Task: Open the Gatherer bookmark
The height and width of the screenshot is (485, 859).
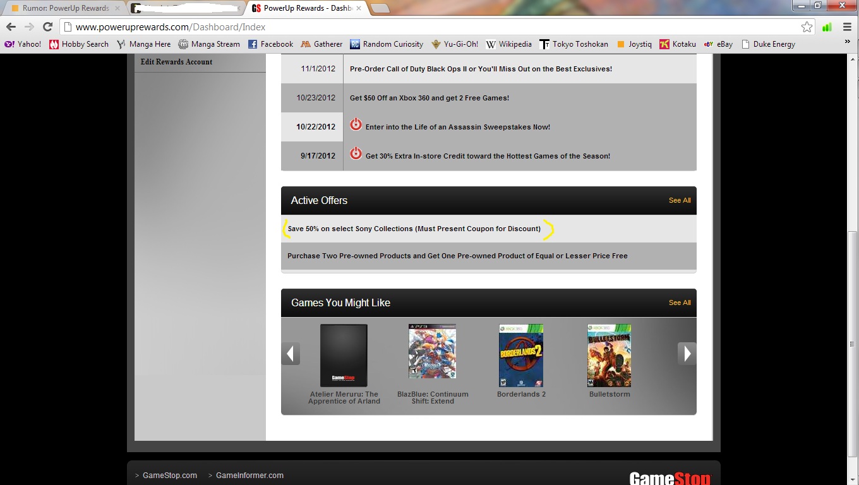Action: coord(321,44)
